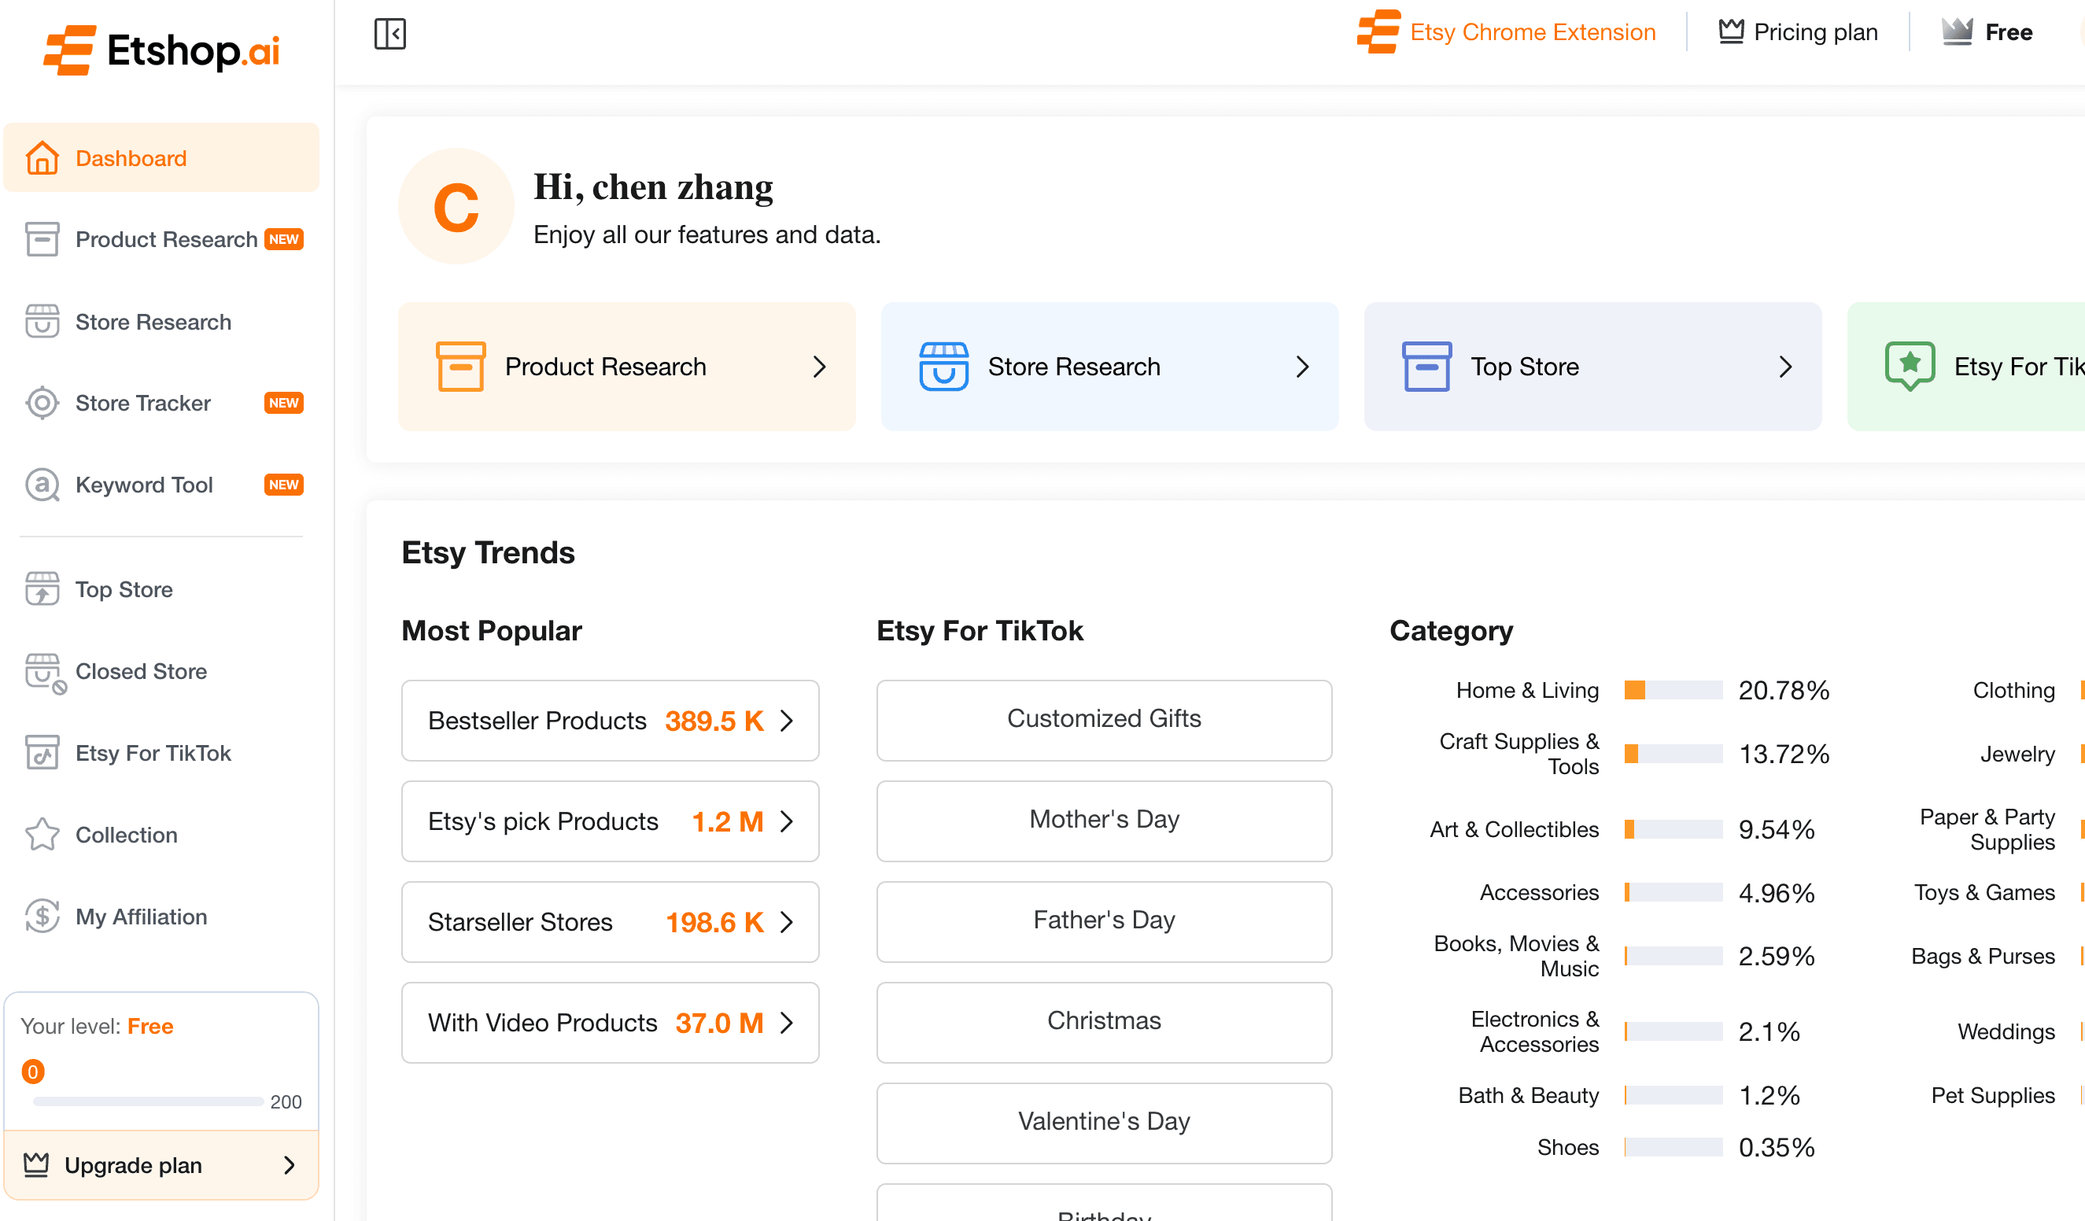This screenshot has height=1221, width=2085.
Task: Click Upgrade plan chevron arrow
Action: 289,1164
